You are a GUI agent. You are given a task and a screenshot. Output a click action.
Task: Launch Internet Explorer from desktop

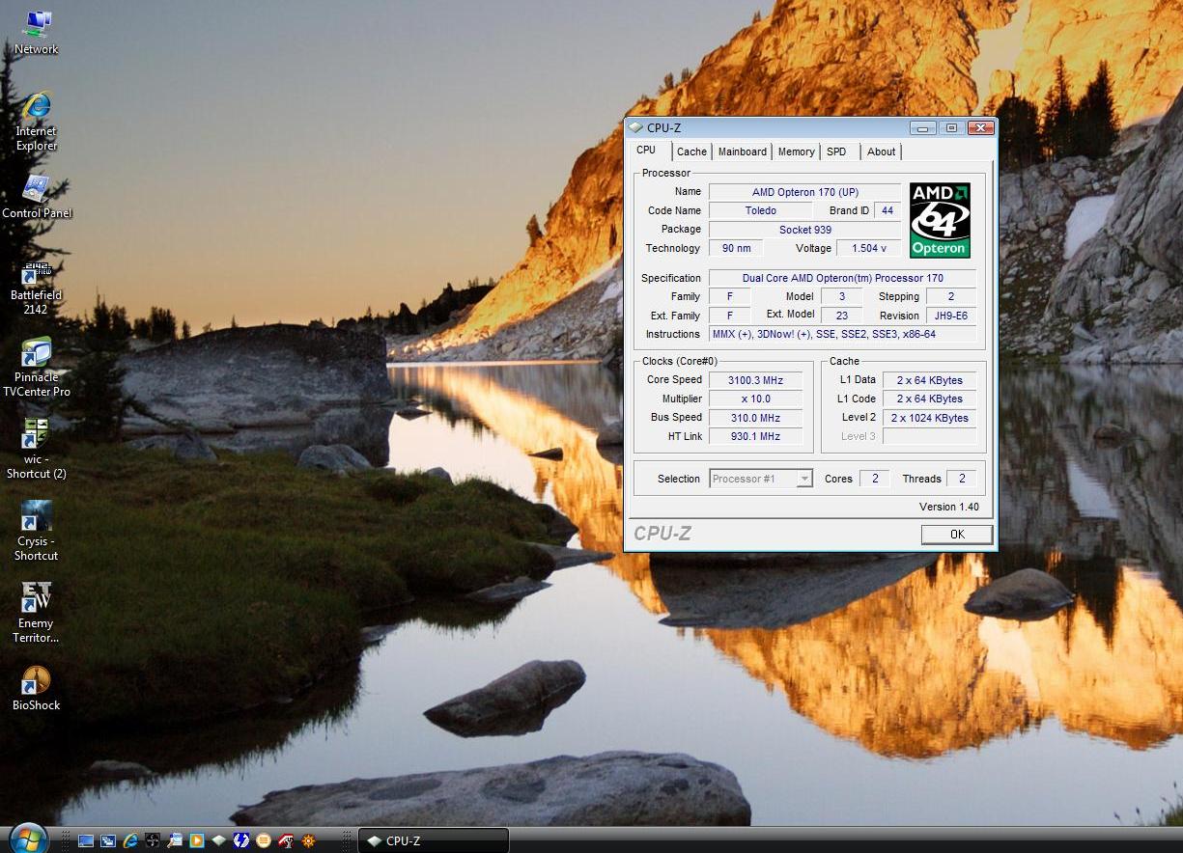36,123
